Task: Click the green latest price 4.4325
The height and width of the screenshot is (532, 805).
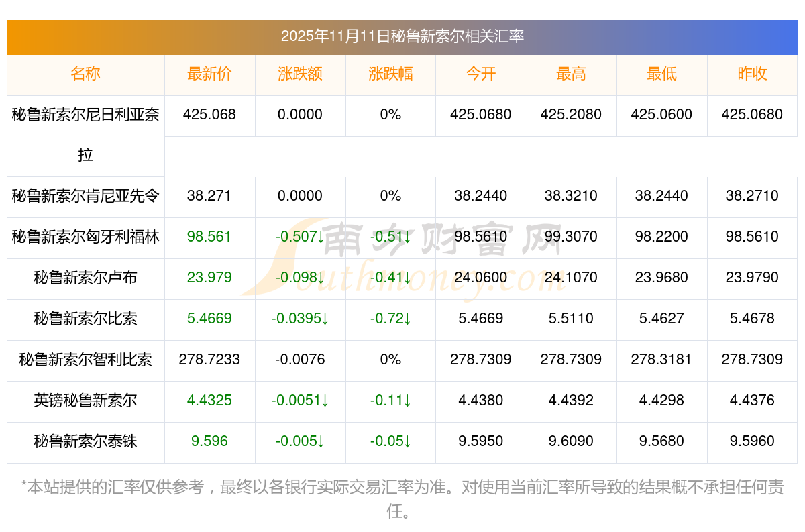Action: click(x=209, y=401)
